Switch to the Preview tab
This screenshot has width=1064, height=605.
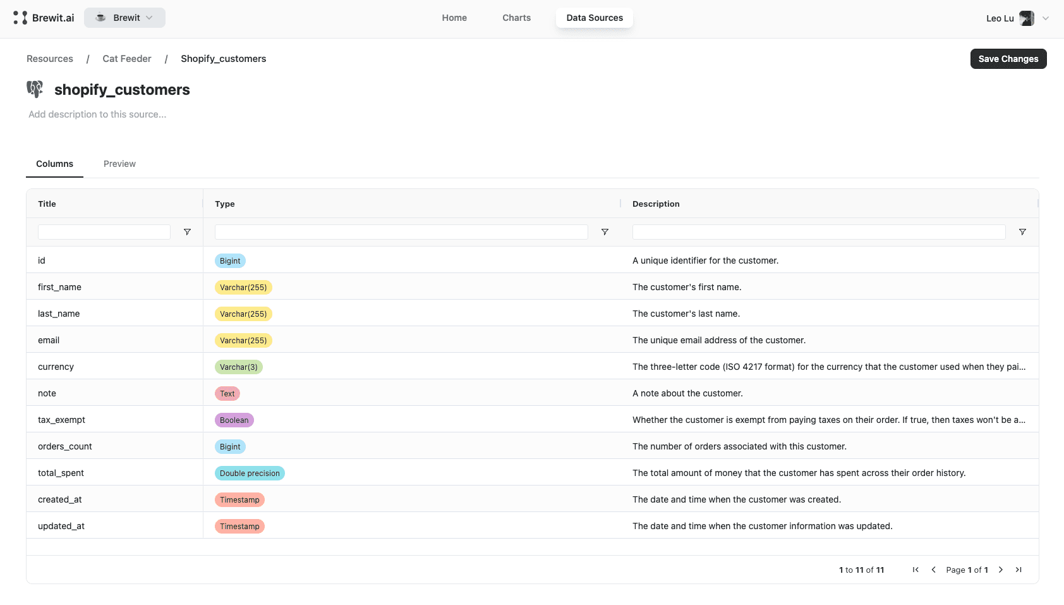[119, 164]
